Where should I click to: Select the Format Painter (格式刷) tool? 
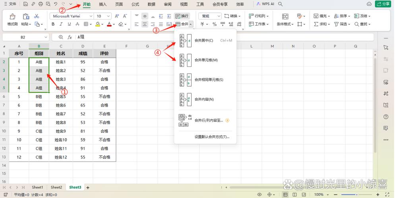click(12, 20)
